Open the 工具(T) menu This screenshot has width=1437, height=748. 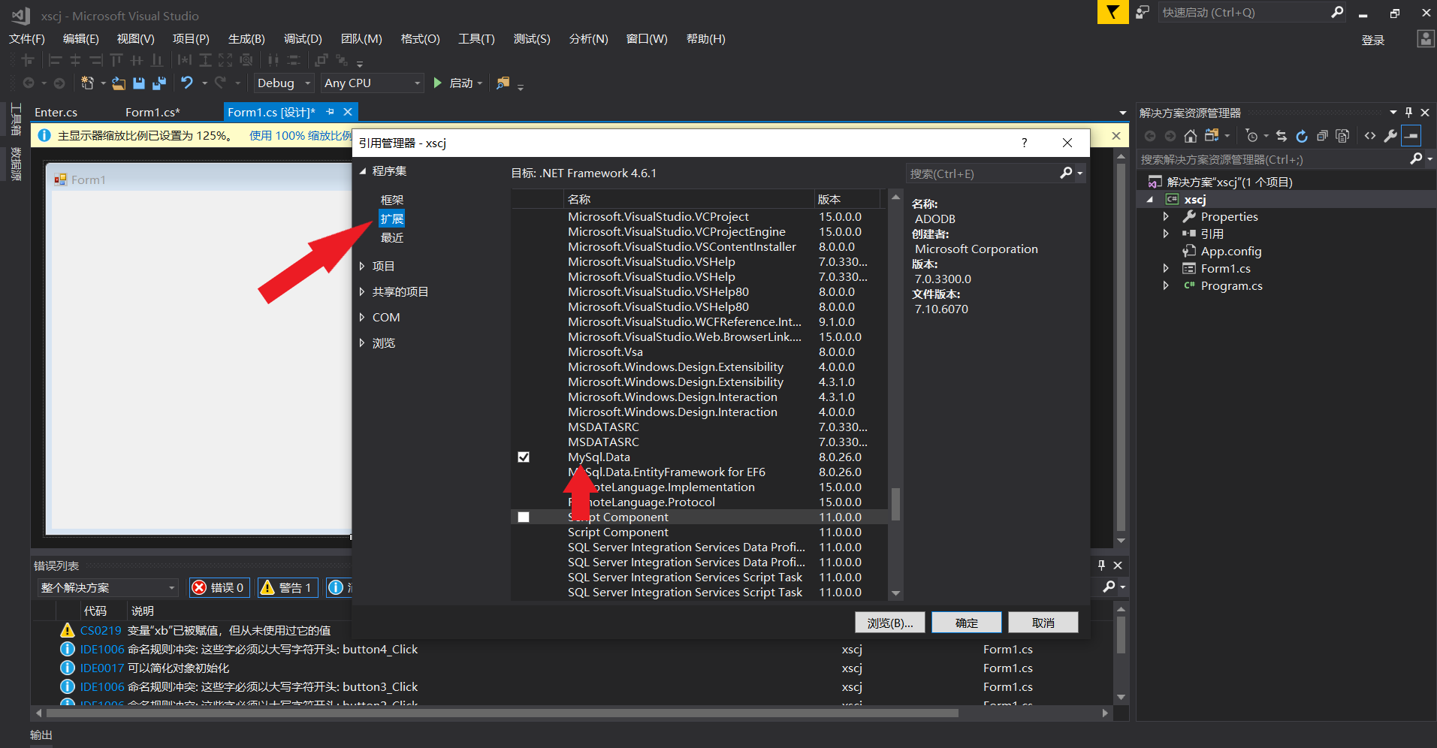(476, 39)
